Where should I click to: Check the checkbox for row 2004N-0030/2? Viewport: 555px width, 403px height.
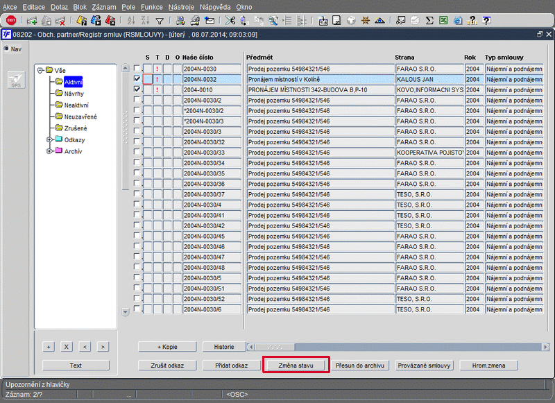tap(137, 99)
